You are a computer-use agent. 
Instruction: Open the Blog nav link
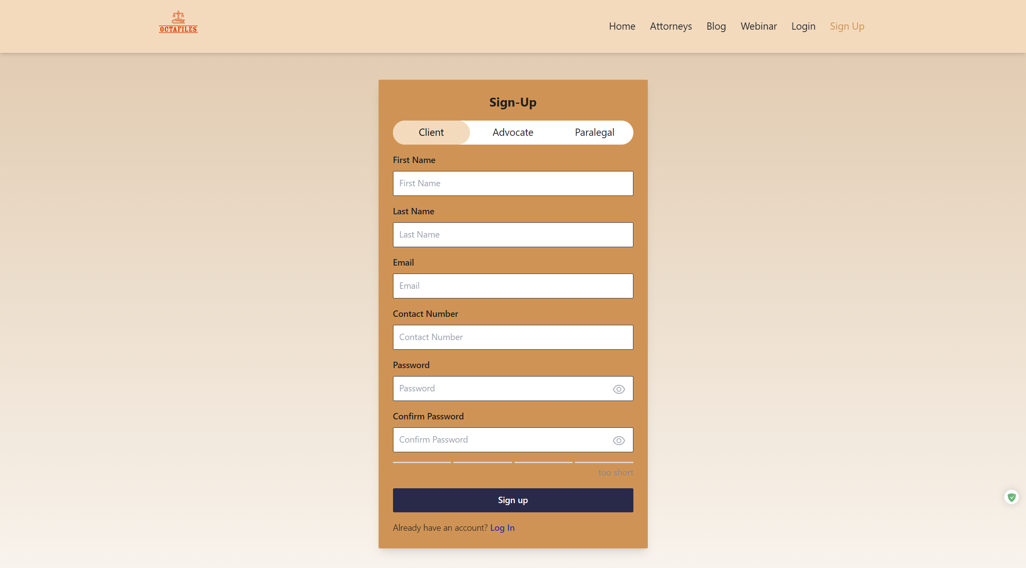coord(716,26)
